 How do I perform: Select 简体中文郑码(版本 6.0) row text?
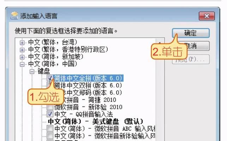93,93
